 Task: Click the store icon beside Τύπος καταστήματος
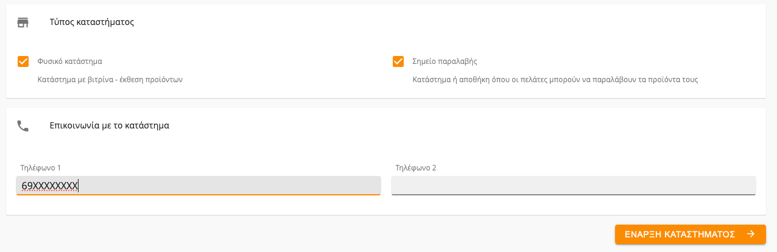(x=23, y=23)
